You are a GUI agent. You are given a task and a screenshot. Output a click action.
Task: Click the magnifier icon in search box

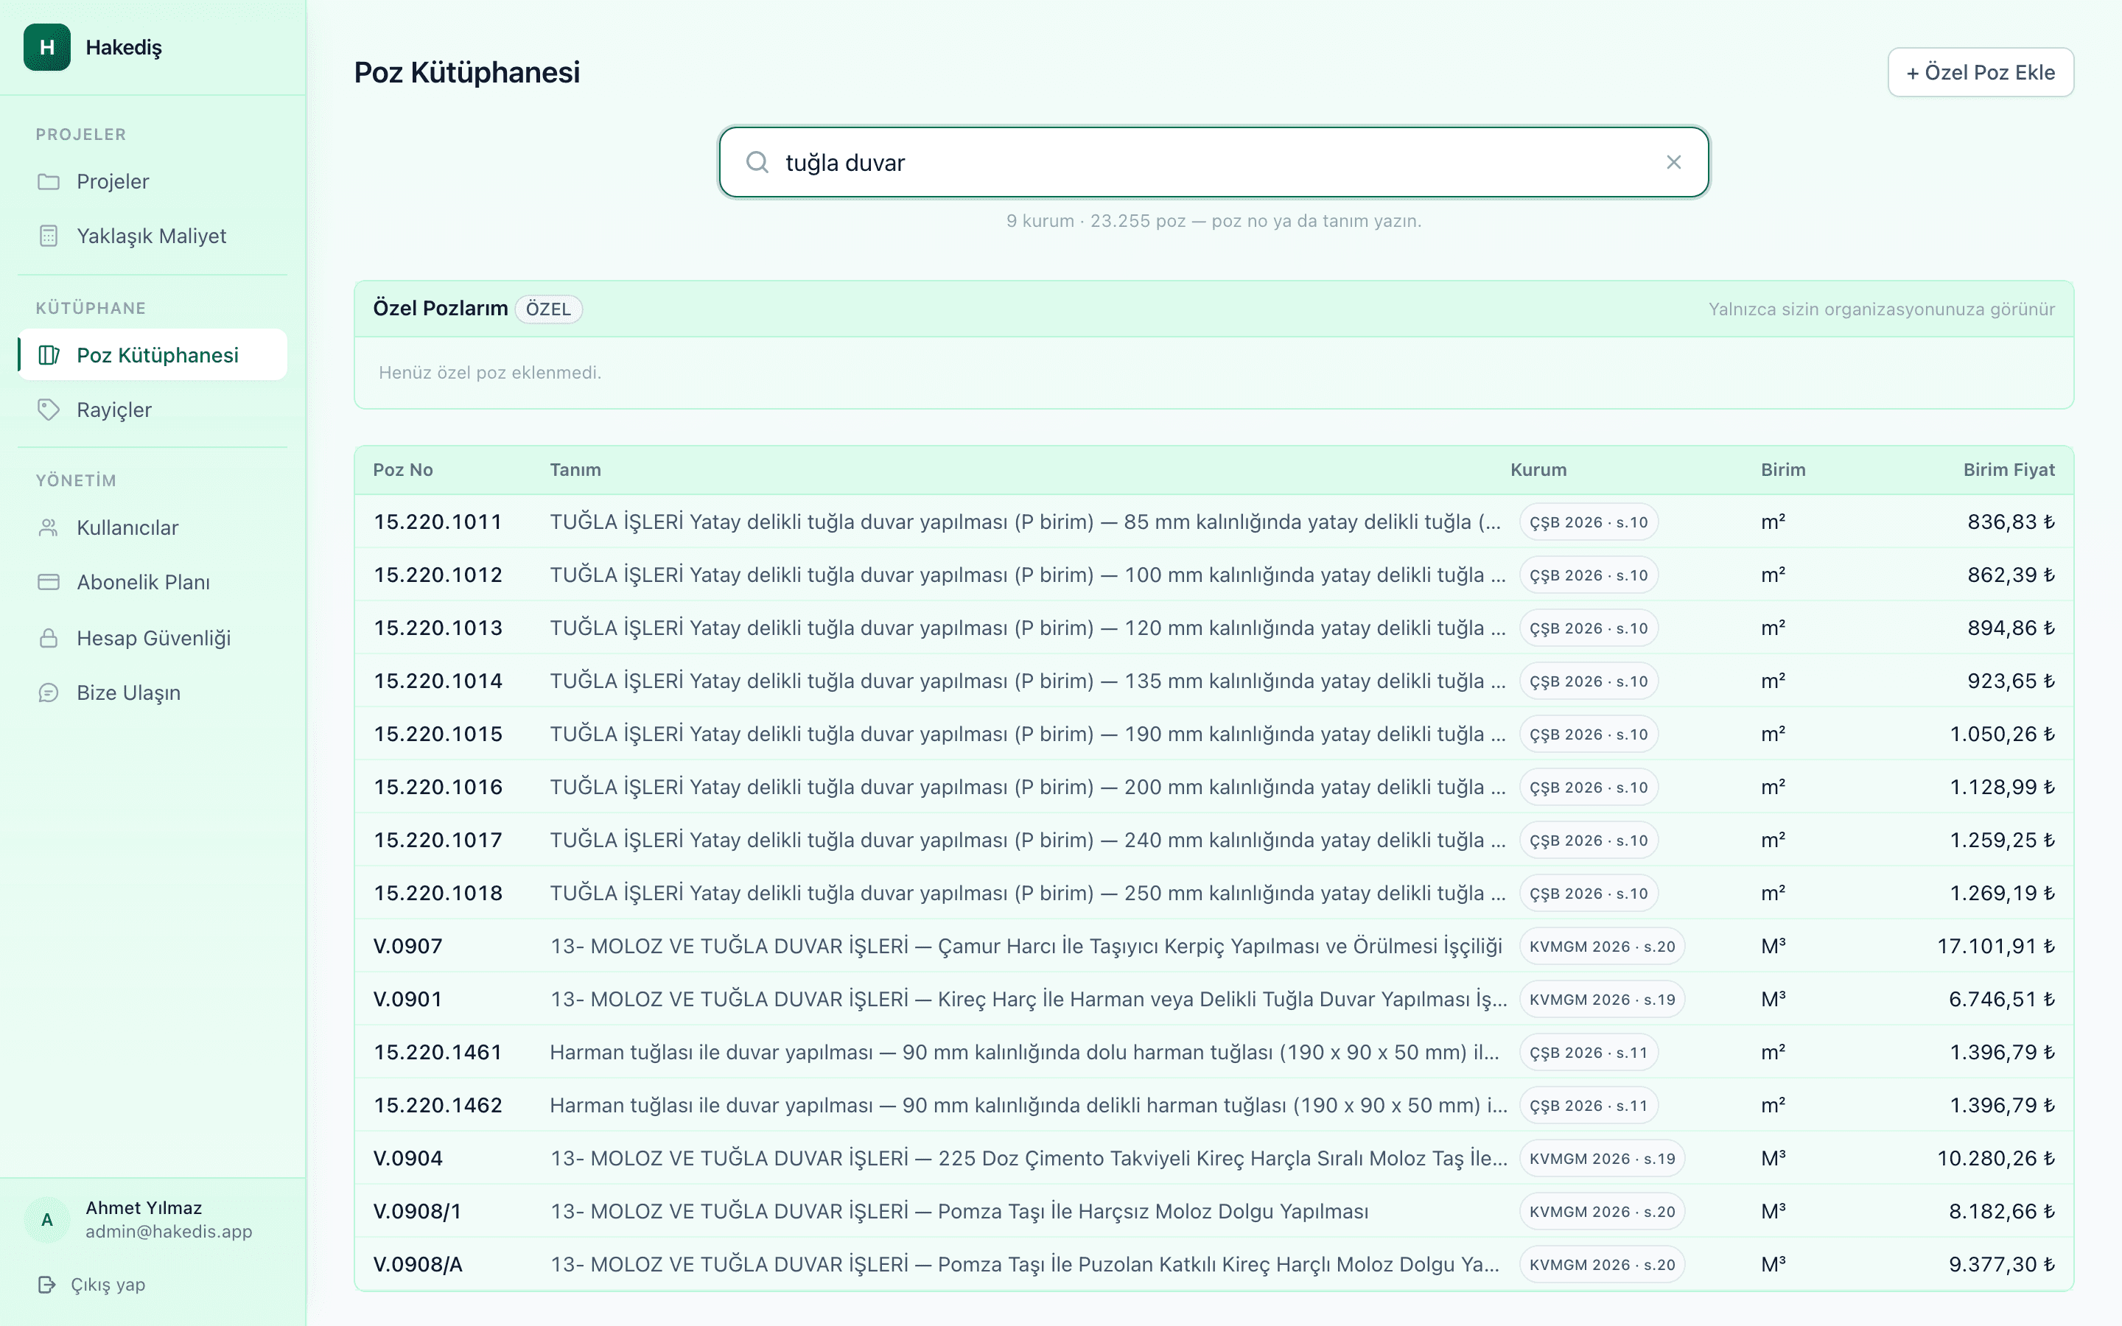coord(757,162)
